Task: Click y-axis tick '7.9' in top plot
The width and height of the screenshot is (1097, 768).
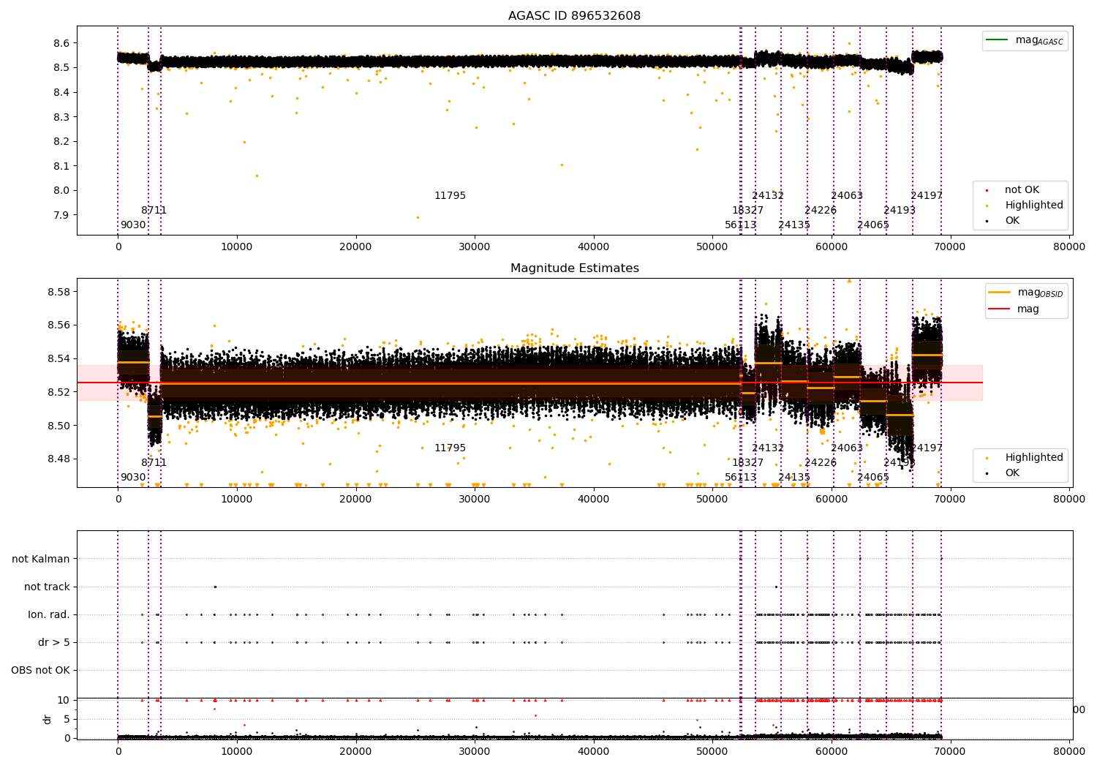Action: 61,215
